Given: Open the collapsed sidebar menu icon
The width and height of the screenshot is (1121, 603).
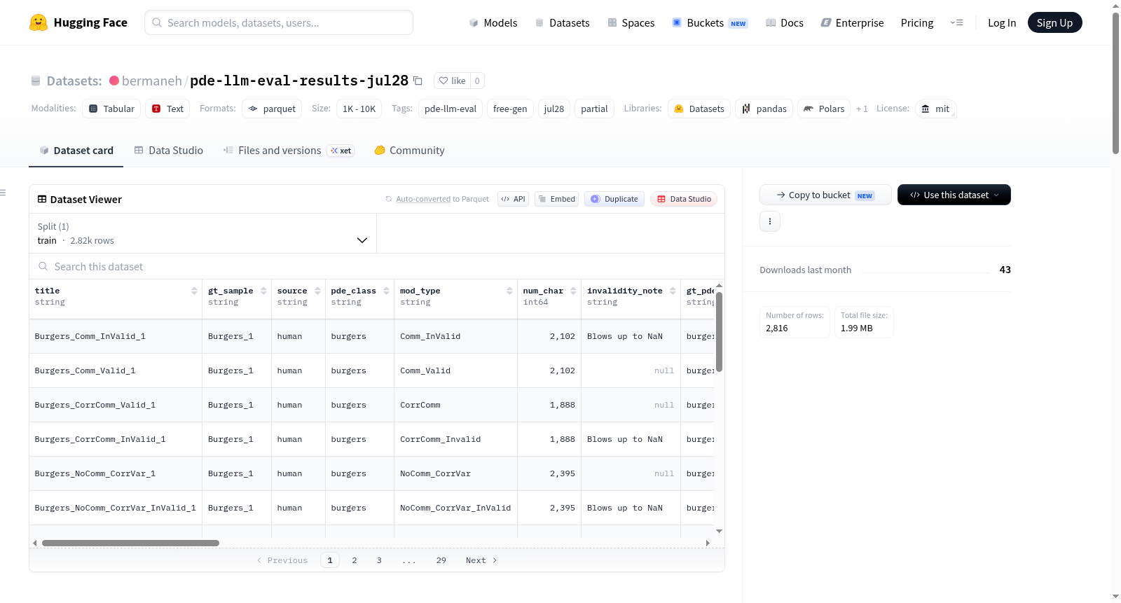Looking at the screenshot, I should point(3,193).
